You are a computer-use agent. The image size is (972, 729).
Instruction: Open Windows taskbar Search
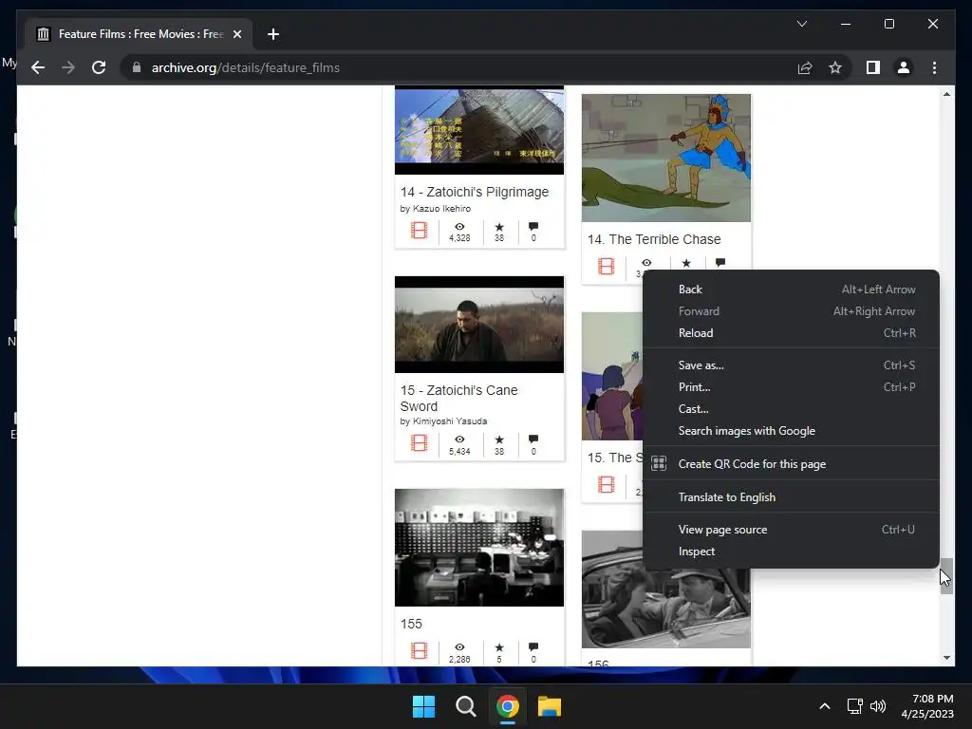pyautogui.click(x=465, y=706)
